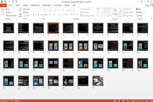Switch to Slide Sorter view in status bar

(x=119, y=101)
